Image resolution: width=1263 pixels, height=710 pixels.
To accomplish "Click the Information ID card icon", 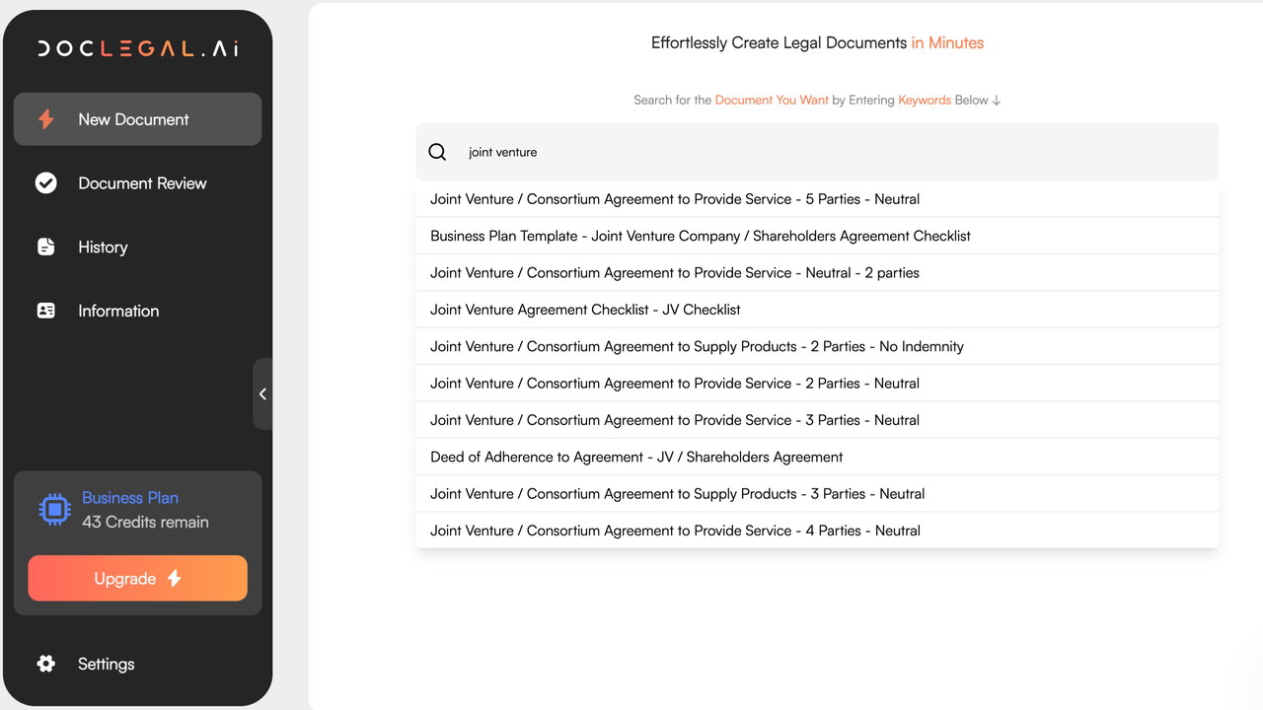I will click(x=45, y=311).
